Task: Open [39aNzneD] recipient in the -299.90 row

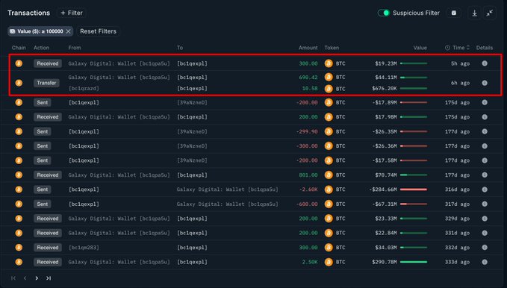Action: pos(192,131)
